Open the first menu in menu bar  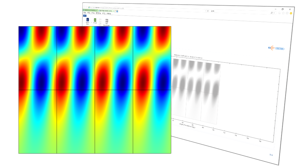[85, 13]
